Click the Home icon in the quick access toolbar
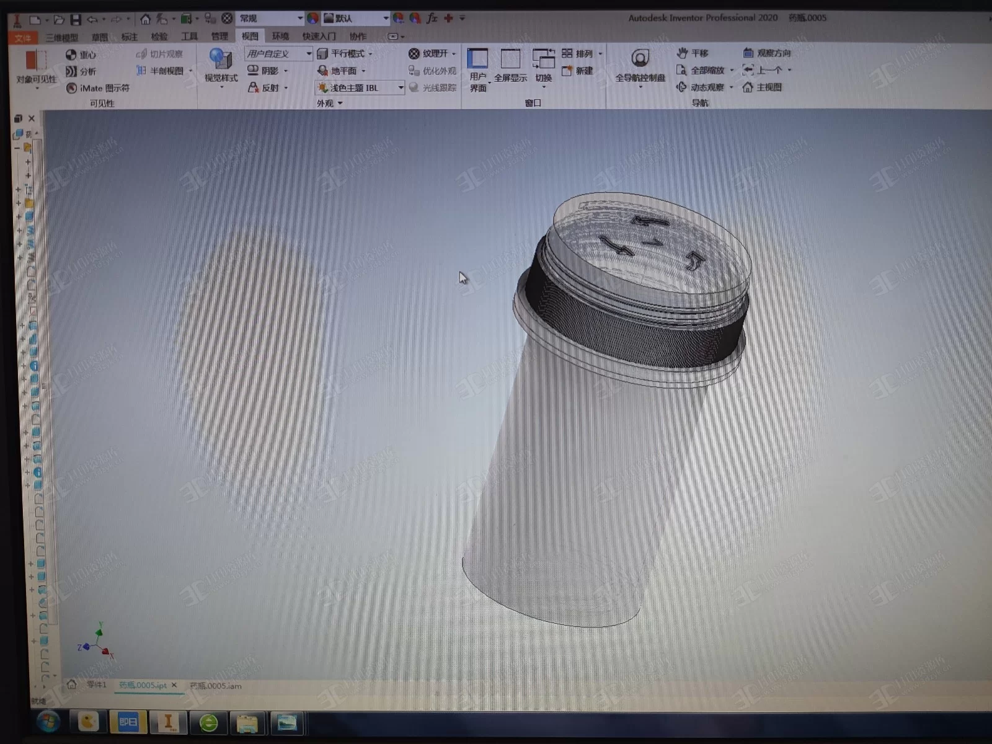Screen dimensions: 992x744 (x=145, y=19)
